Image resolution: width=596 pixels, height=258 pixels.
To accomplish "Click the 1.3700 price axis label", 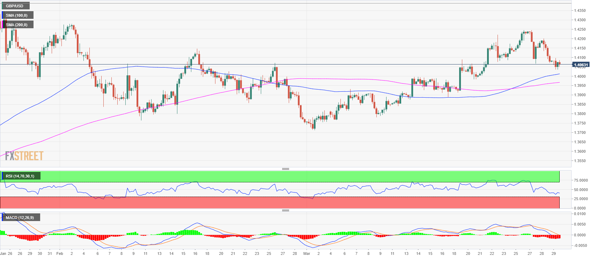I will coord(580,133).
